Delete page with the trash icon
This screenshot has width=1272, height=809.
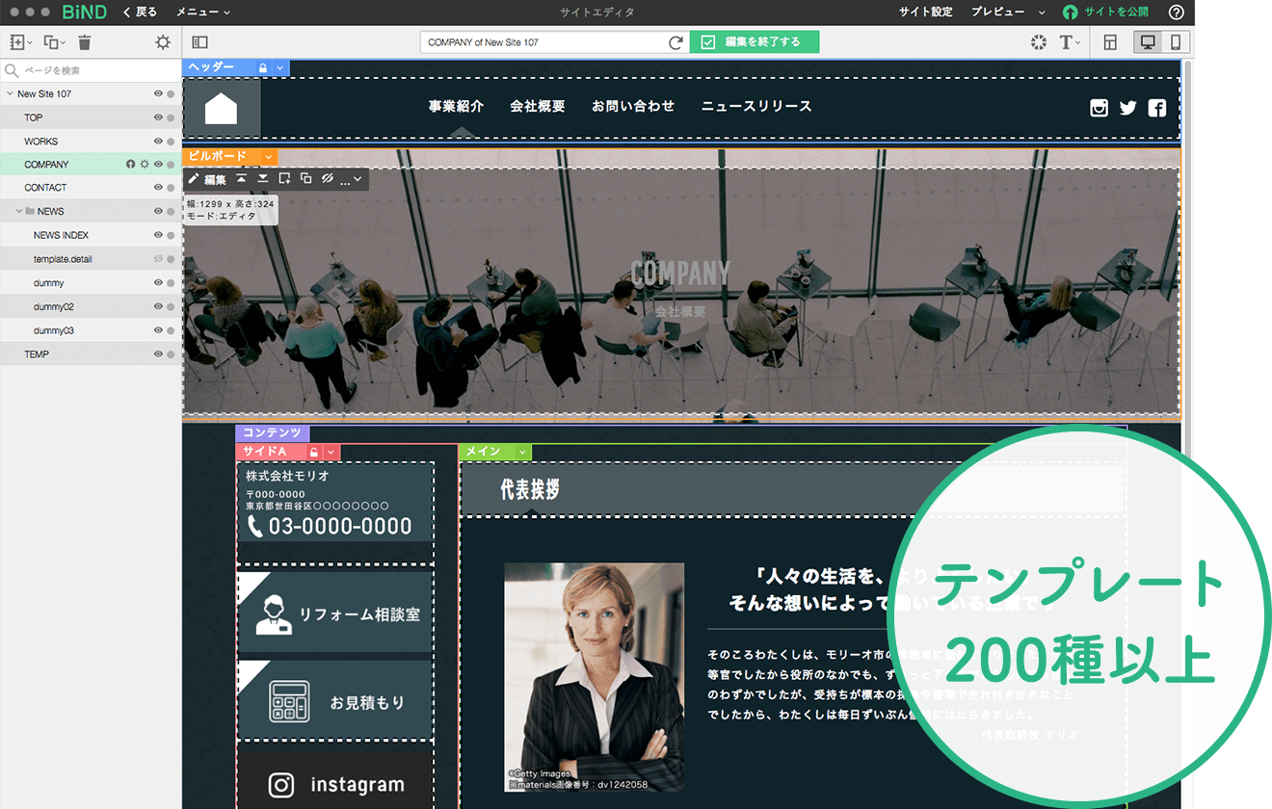click(x=85, y=42)
